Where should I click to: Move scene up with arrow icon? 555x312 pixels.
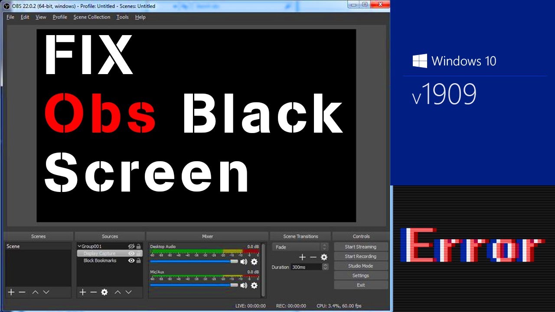pyautogui.click(x=35, y=292)
